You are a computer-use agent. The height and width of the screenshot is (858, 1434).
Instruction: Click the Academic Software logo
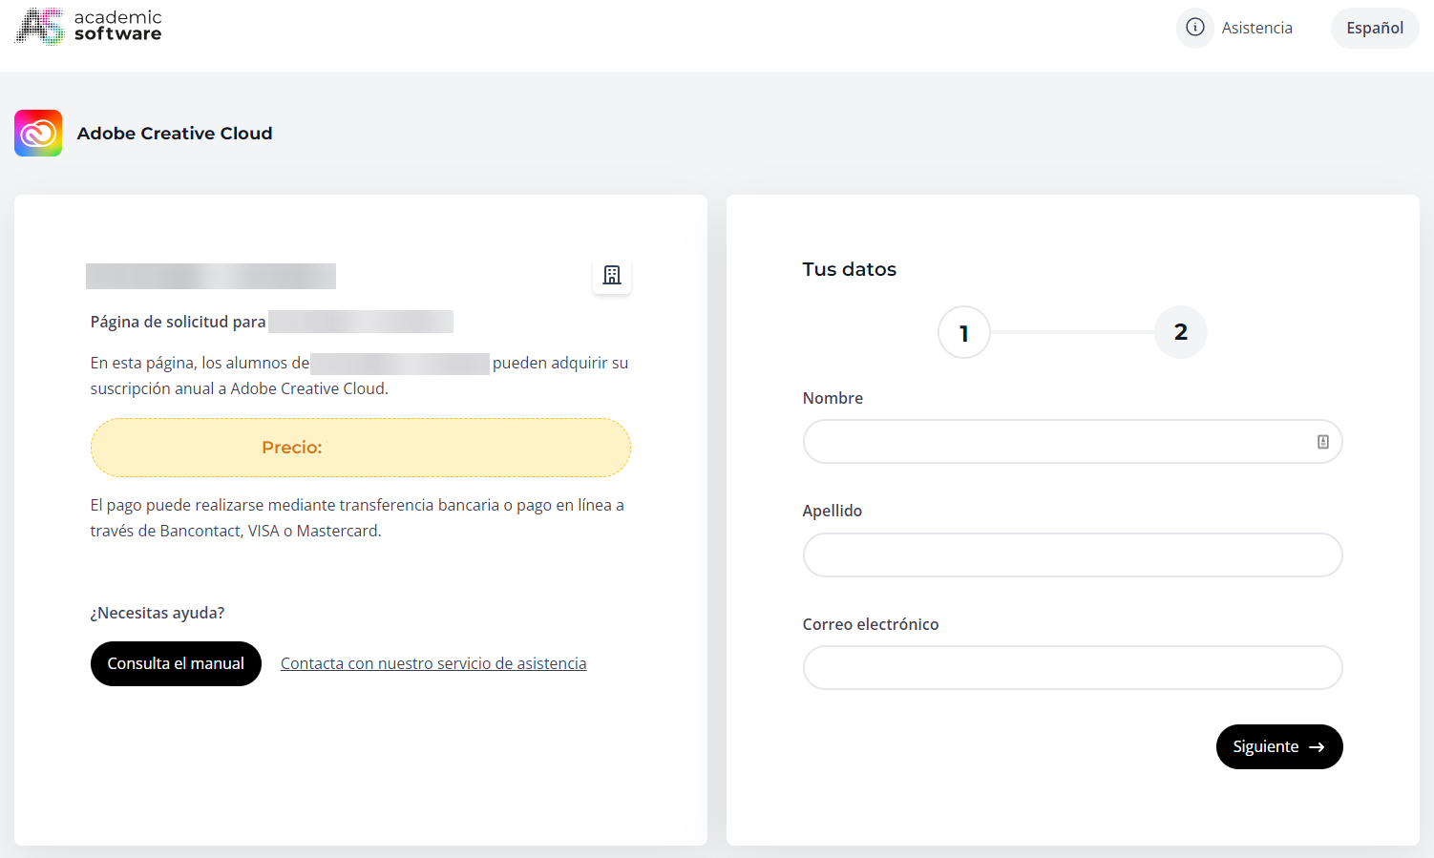pos(87,26)
